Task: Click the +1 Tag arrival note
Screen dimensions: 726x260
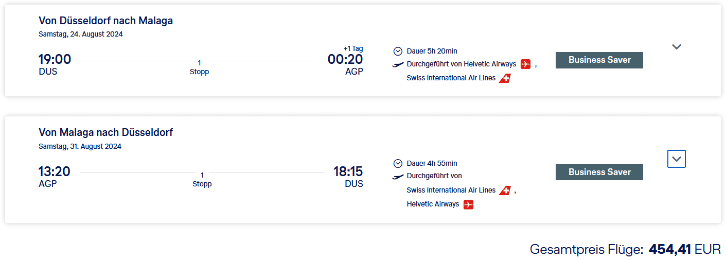Action: coord(353,48)
